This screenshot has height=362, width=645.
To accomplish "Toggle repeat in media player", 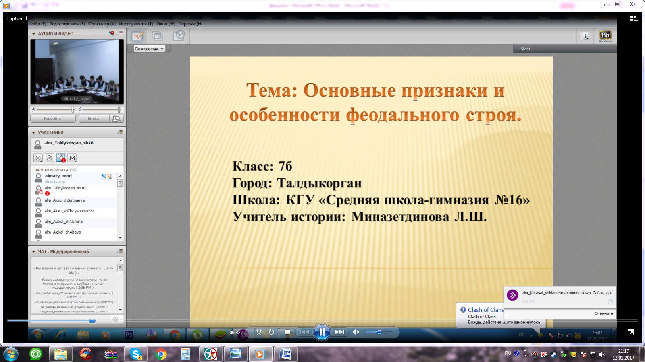I will coord(271,332).
